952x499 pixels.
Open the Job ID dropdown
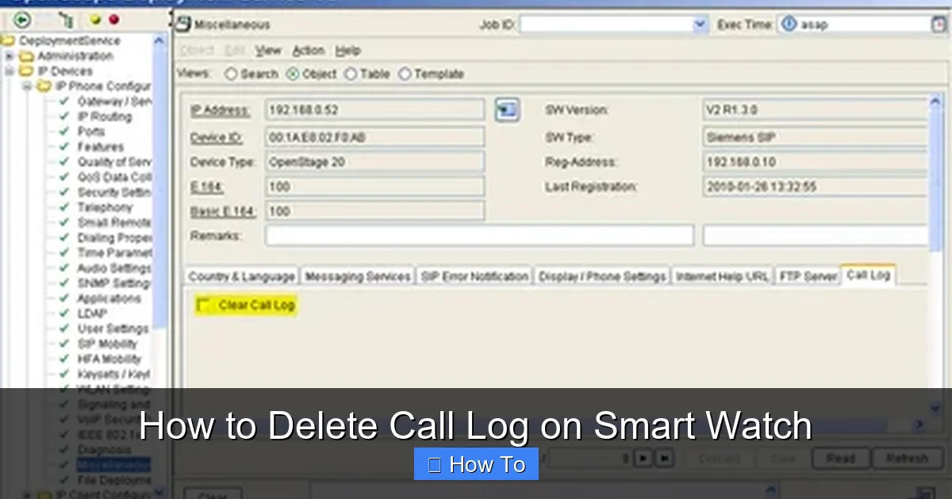tap(700, 25)
